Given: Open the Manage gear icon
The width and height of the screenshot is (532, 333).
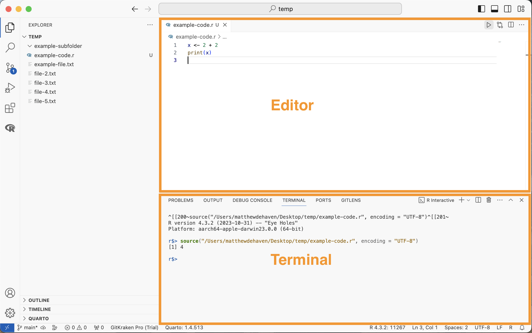Looking at the screenshot, I should point(10,313).
